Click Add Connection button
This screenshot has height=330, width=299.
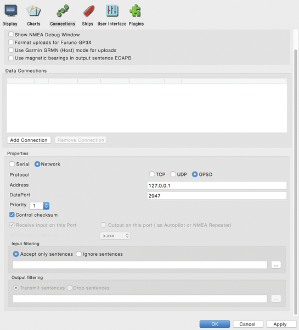click(x=29, y=140)
